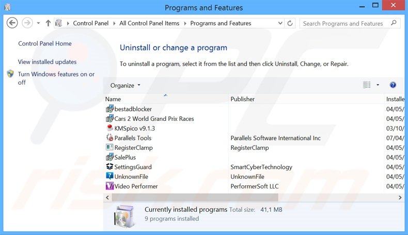Select the Video Performer entry name
Viewport: 408px width, 235px height.
(136, 186)
